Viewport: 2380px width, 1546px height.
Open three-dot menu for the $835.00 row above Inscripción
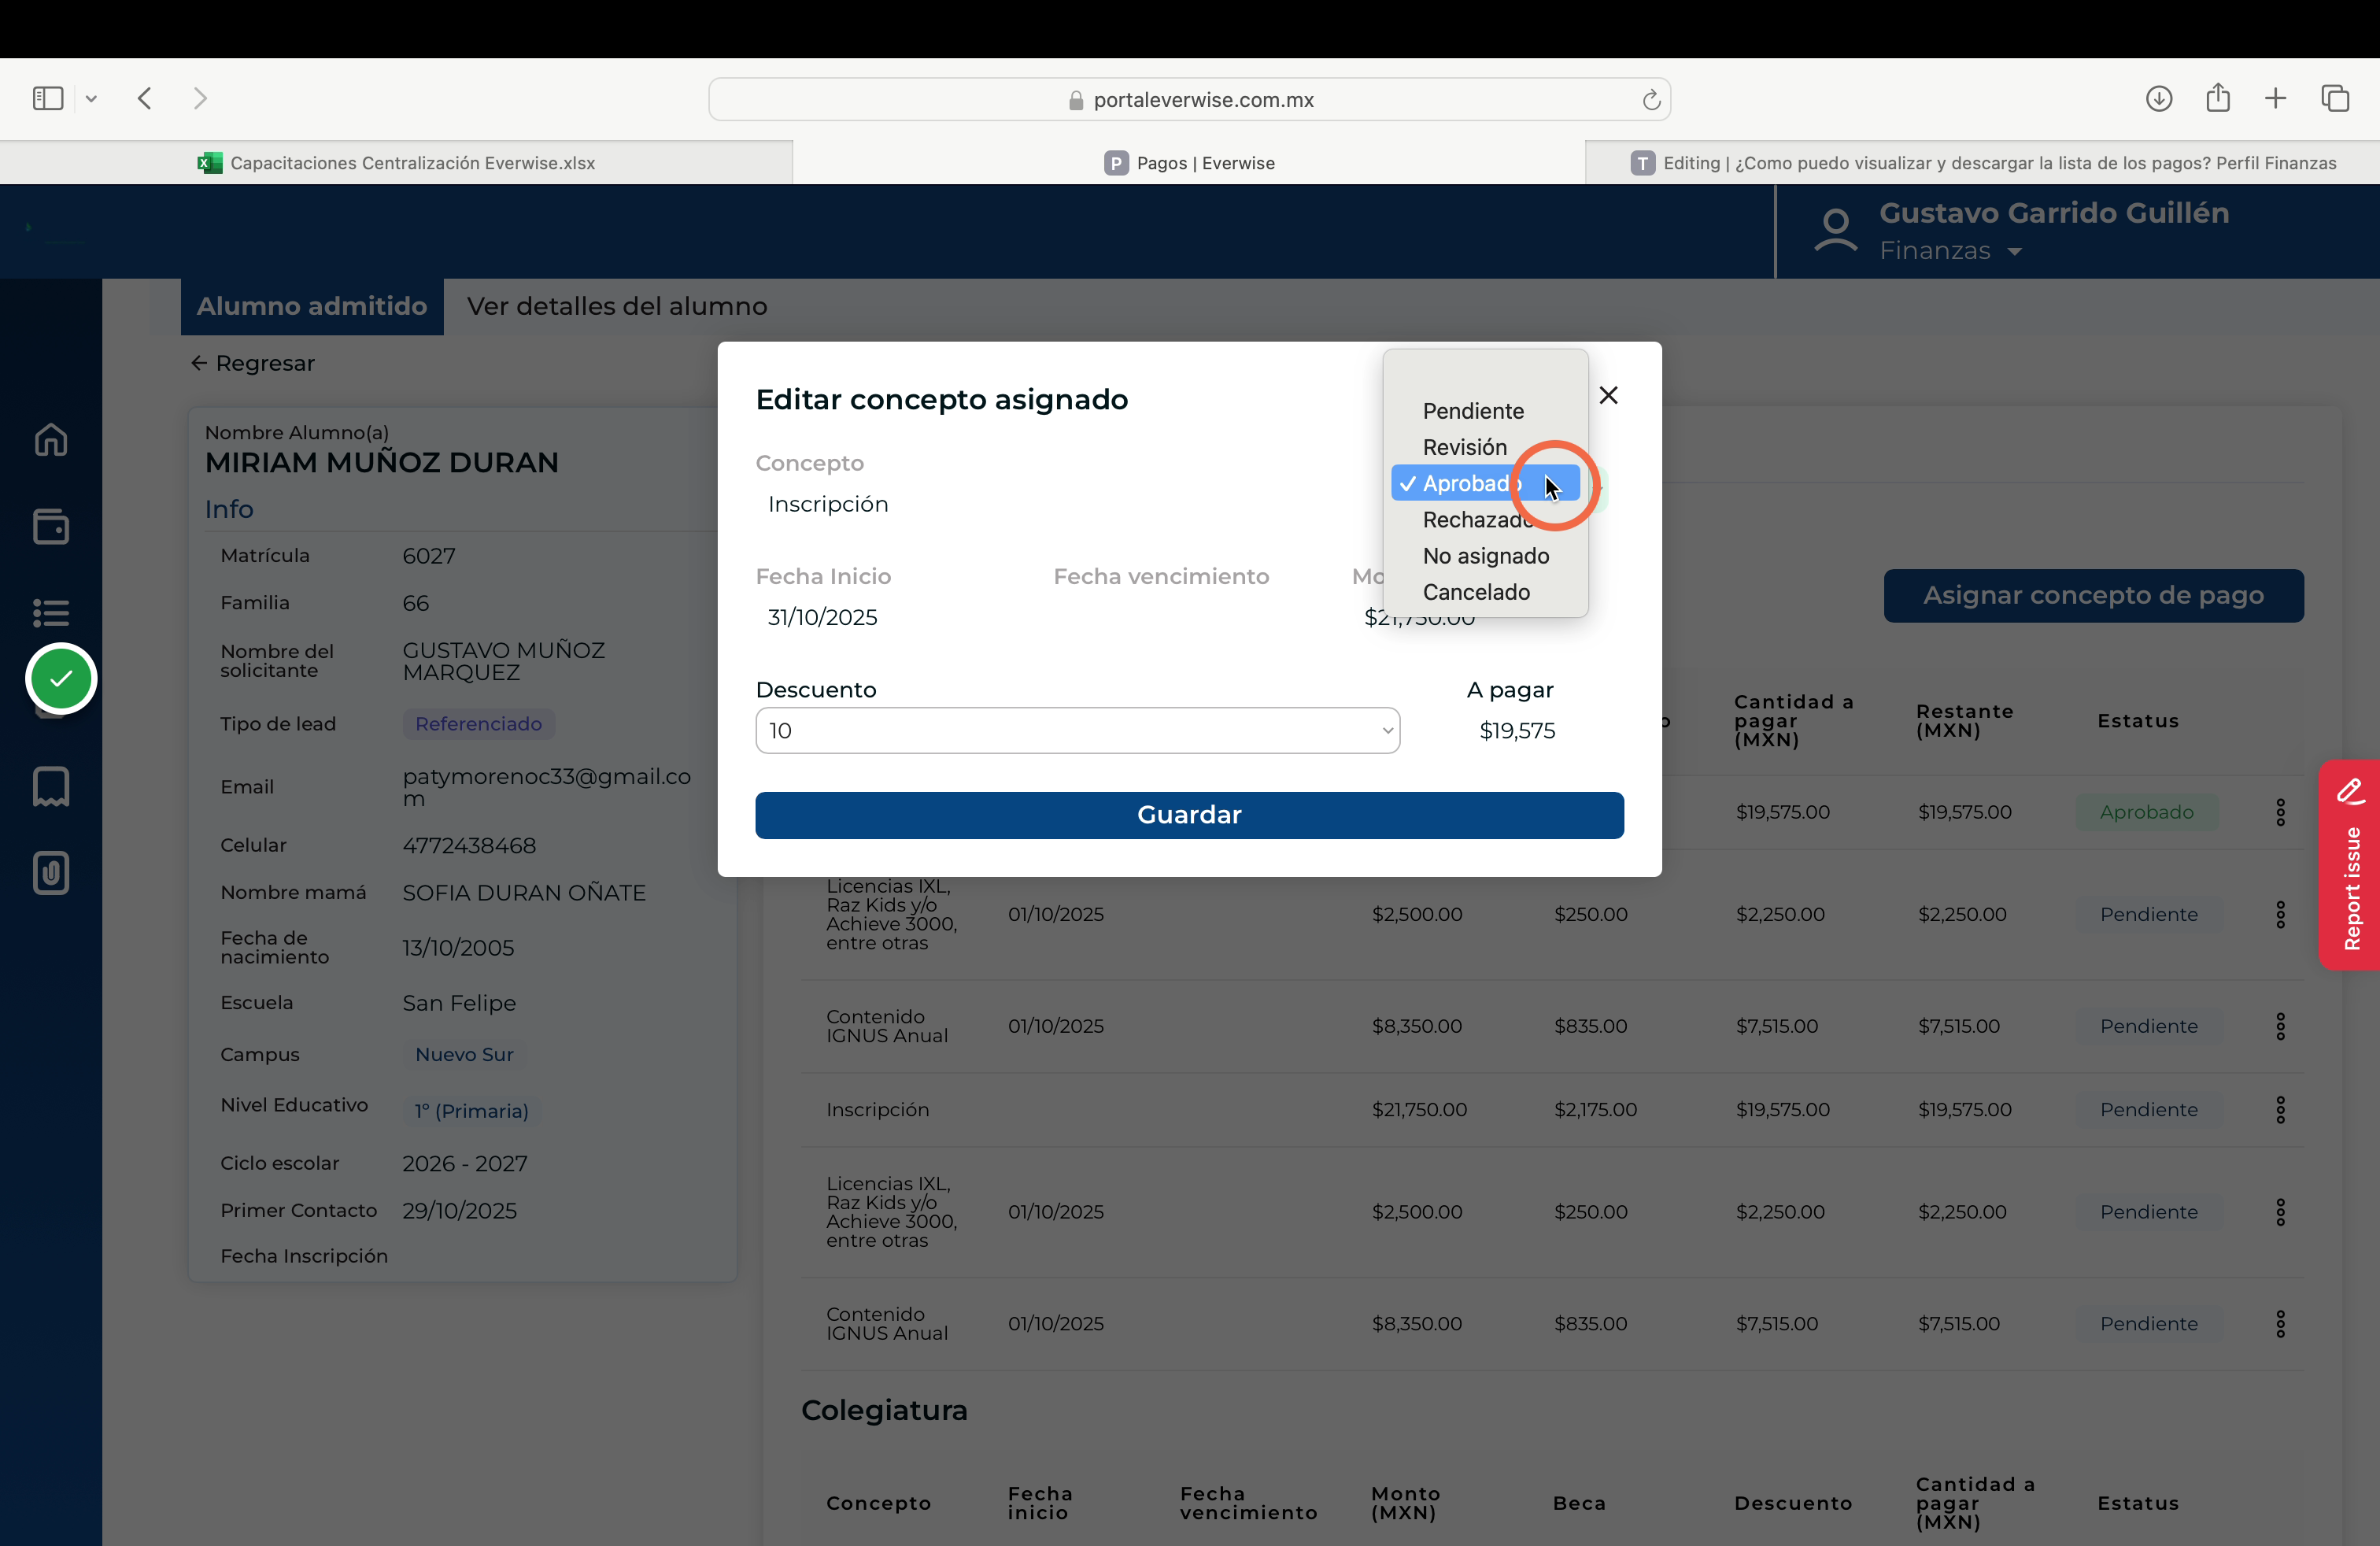[x=2281, y=1026]
